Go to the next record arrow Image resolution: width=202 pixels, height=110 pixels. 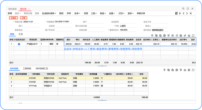click(187, 13)
